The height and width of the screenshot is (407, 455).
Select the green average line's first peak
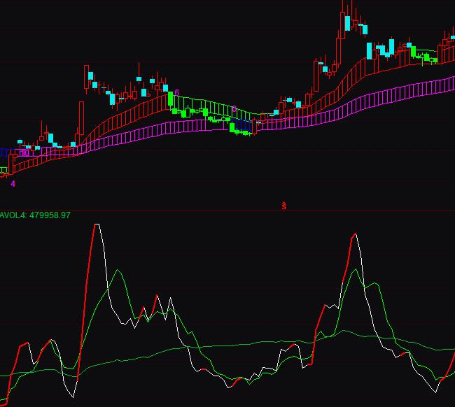coord(119,269)
